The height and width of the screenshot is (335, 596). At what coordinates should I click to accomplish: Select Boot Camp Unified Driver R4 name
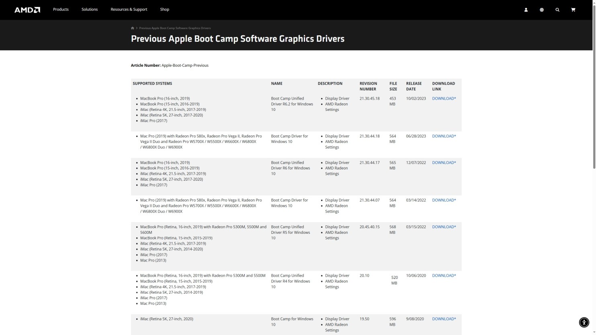pos(291,281)
